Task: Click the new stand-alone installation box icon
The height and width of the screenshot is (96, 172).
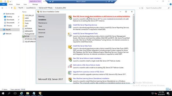Action: pyautogui.click(x=70, y=17)
